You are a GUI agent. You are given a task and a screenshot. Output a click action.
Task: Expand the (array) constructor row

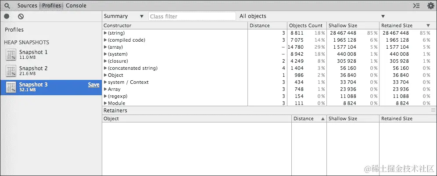[x=105, y=47]
